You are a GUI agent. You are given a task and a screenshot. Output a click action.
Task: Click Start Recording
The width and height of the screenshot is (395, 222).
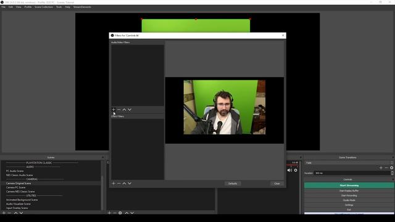tap(349, 195)
